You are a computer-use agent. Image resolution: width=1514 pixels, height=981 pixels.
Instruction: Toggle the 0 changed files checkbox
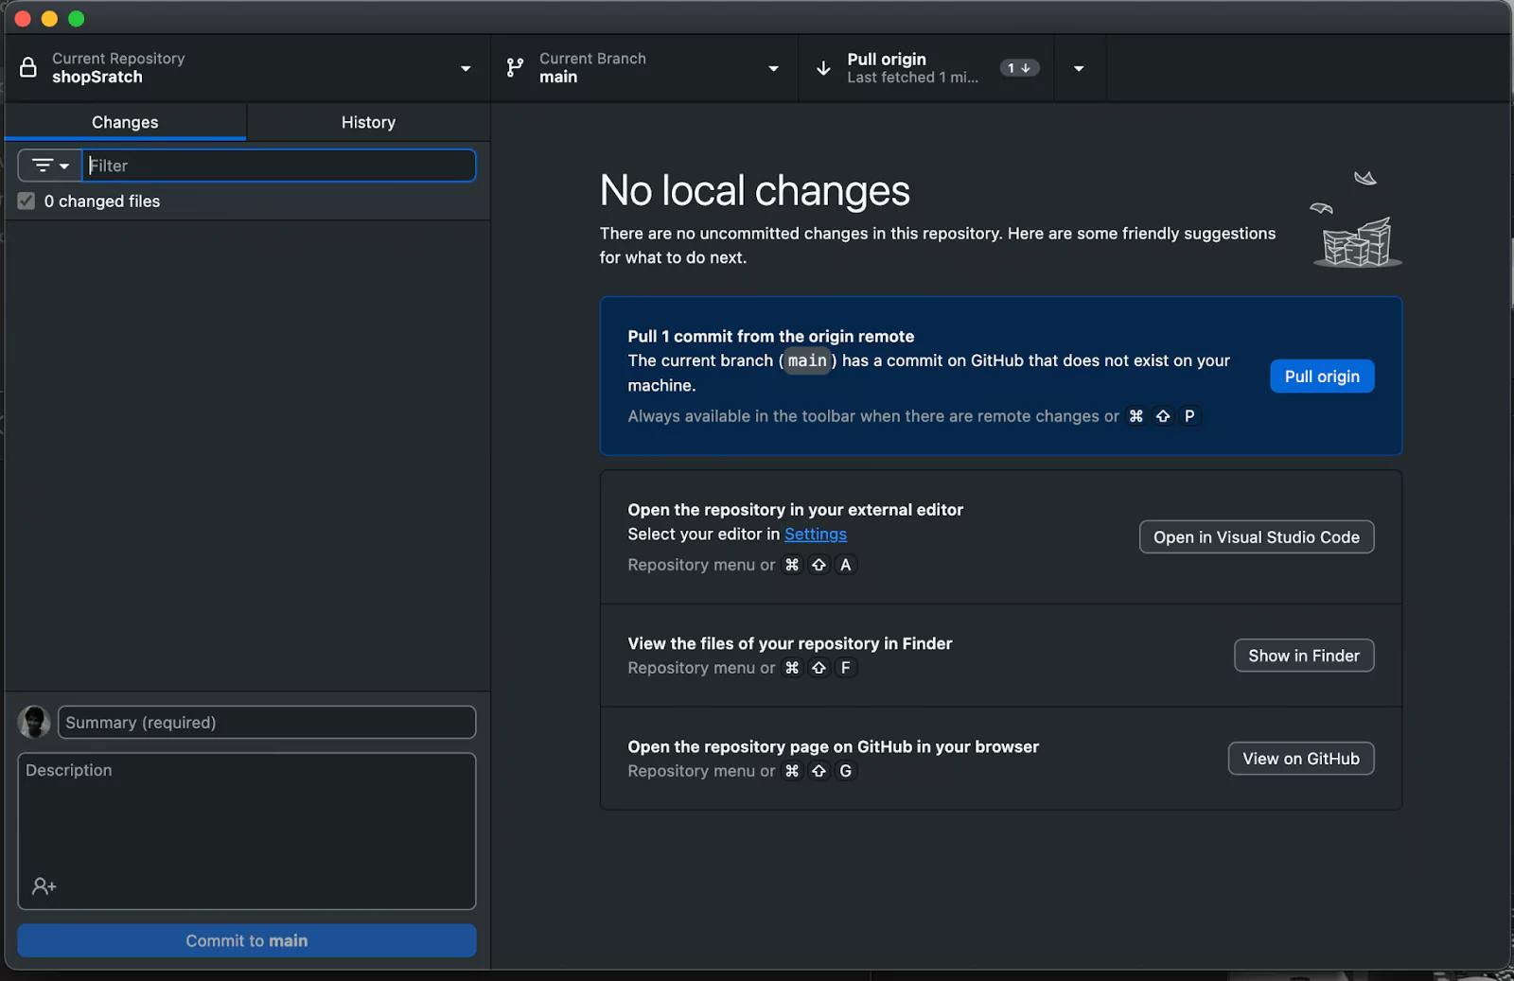[26, 201]
